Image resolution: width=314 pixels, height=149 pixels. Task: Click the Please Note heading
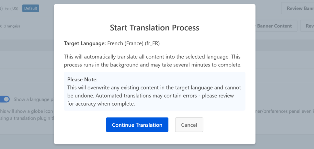pos(82,80)
